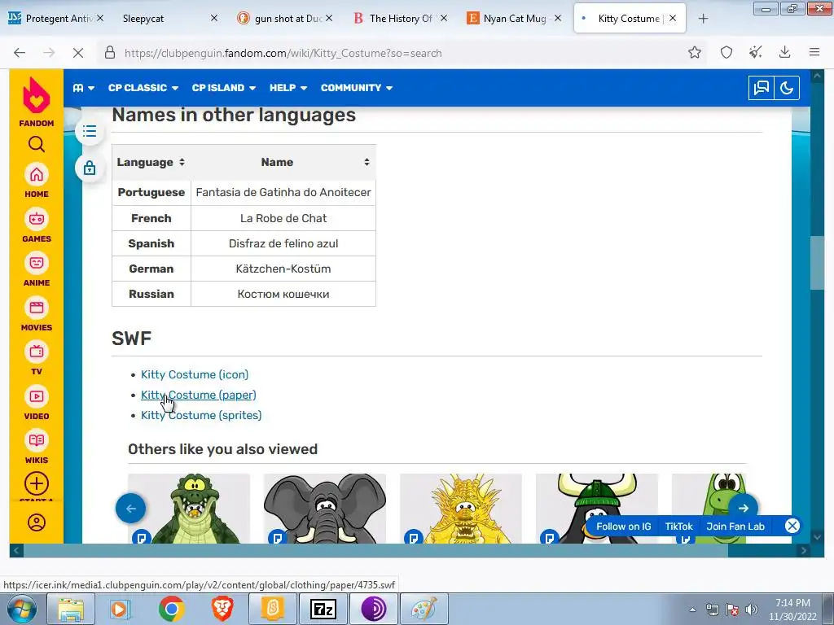Open Chrome from taskbar
The height and width of the screenshot is (625, 834).
(x=171, y=609)
